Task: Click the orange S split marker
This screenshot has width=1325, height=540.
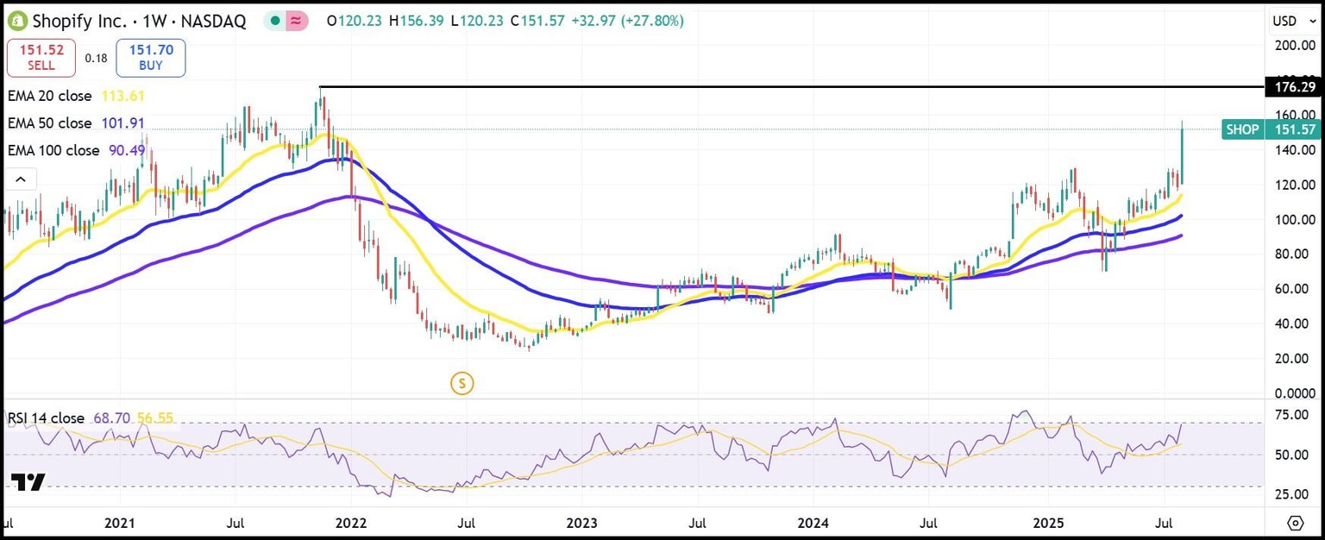Action: [x=462, y=384]
